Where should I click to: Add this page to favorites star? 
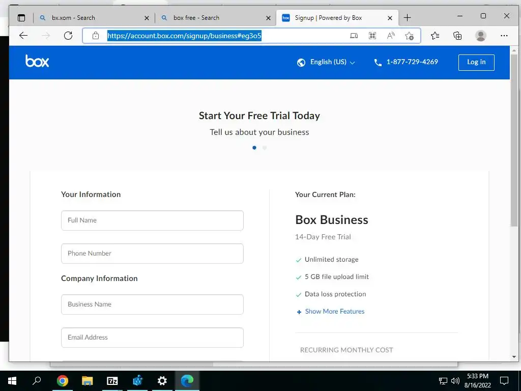coord(410,36)
